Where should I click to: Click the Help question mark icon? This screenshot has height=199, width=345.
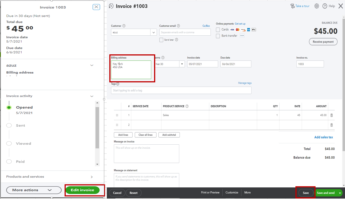(x=325, y=6)
